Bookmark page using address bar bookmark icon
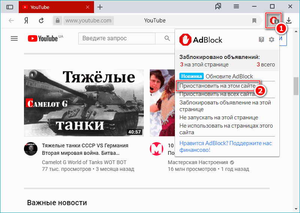This screenshot has width=300, height=213. click(x=254, y=21)
